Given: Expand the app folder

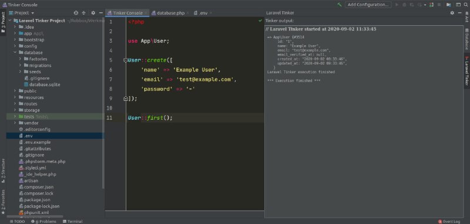Looking at the screenshot, I should pyautogui.click(x=15, y=33).
